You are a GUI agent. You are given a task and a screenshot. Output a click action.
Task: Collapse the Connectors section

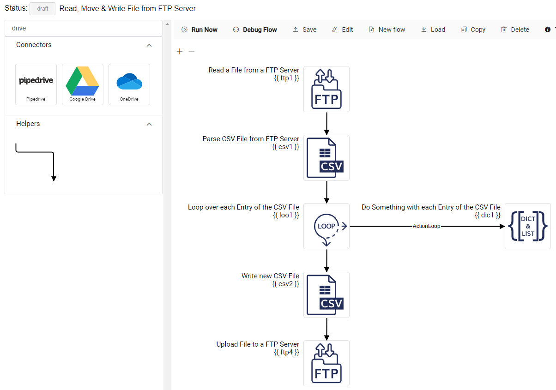[x=149, y=45]
